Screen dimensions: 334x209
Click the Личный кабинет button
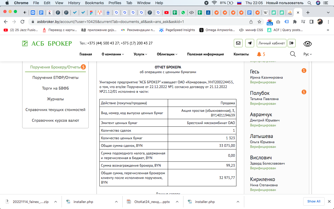272,43
